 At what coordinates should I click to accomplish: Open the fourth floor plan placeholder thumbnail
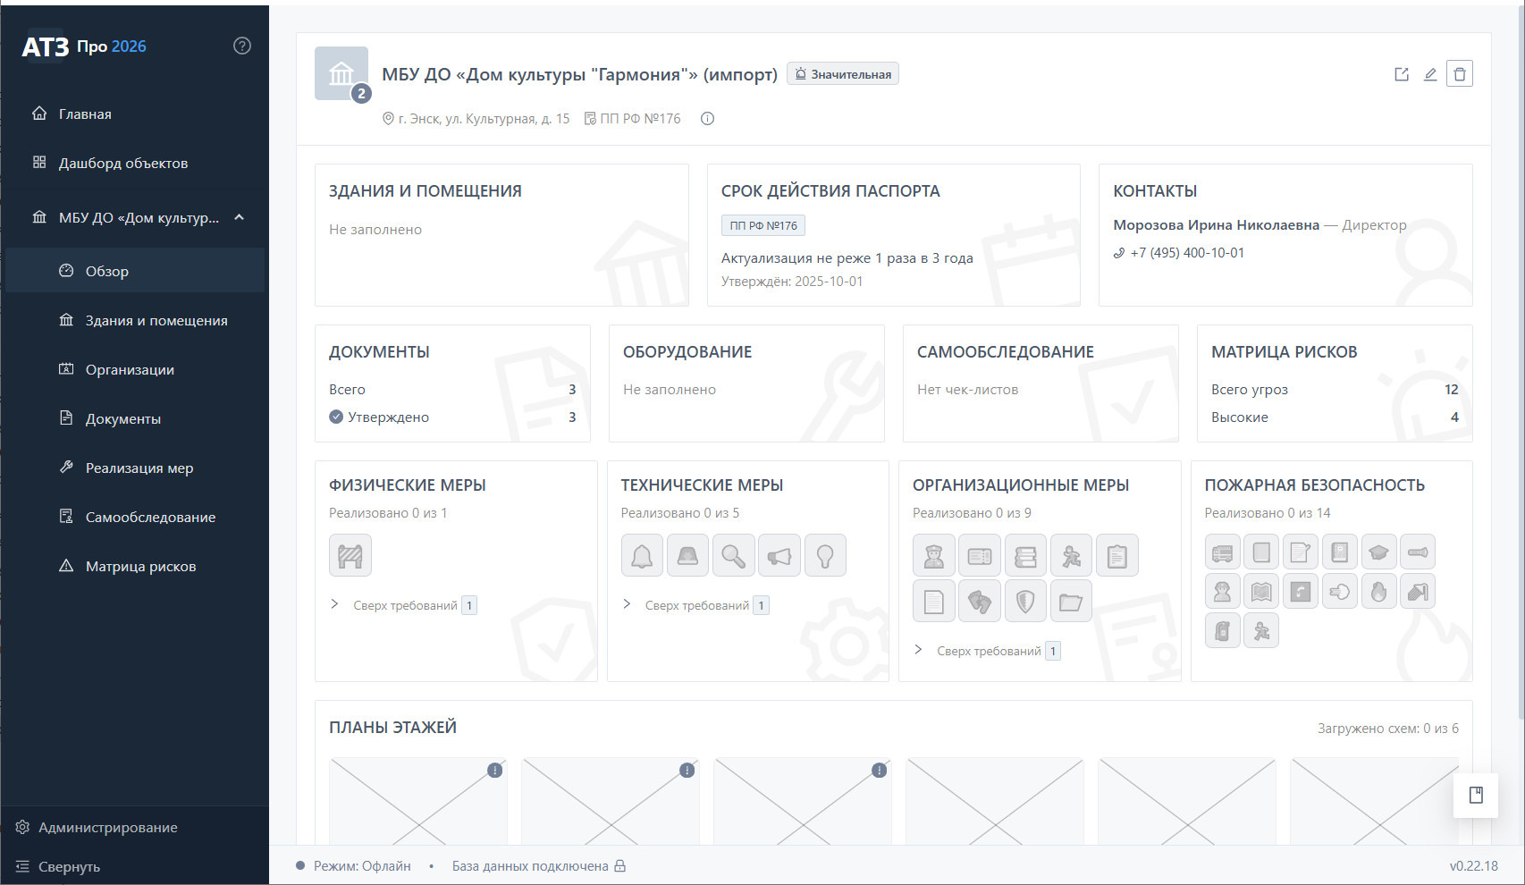pos(995,802)
